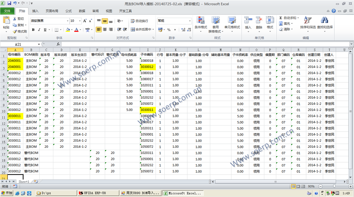Click zoom out minus button
The width and height of the screenshot is (354, 197).
[320, 186]
